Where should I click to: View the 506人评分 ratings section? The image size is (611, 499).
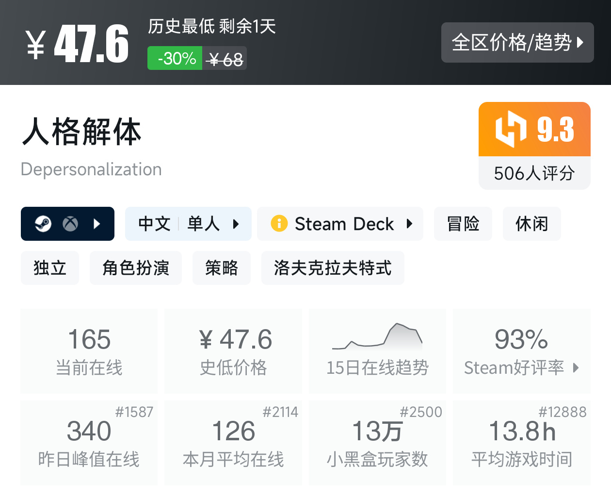(534, 173)
